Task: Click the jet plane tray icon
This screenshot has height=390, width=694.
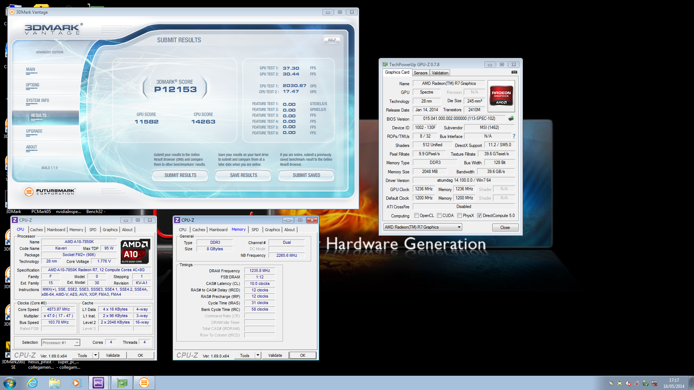Action: coord(611,383)
